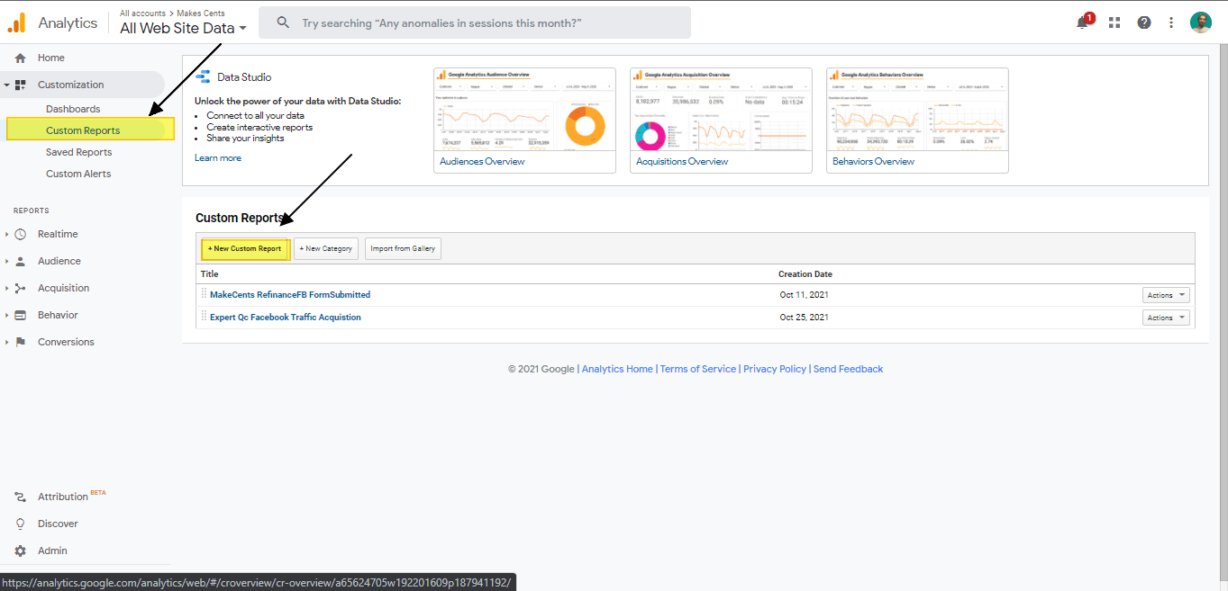The image size is (1228, 591).
Task: Focus the Analytics search box
Action: [475, 22]
